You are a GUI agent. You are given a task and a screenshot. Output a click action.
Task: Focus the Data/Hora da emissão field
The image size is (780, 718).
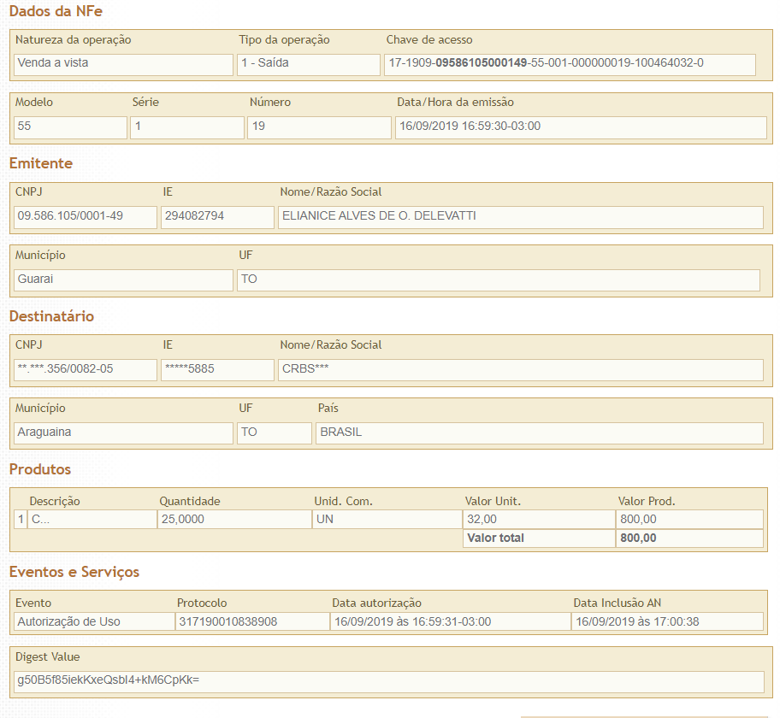click(581, 127)
